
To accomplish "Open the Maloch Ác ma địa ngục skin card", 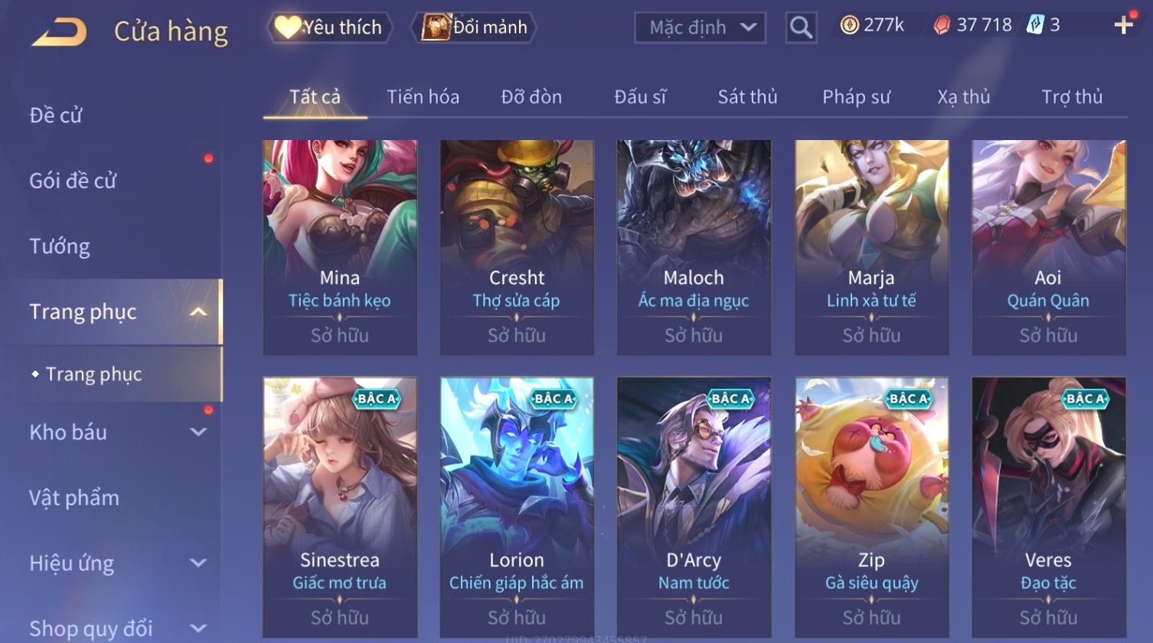I will point(694,247).
